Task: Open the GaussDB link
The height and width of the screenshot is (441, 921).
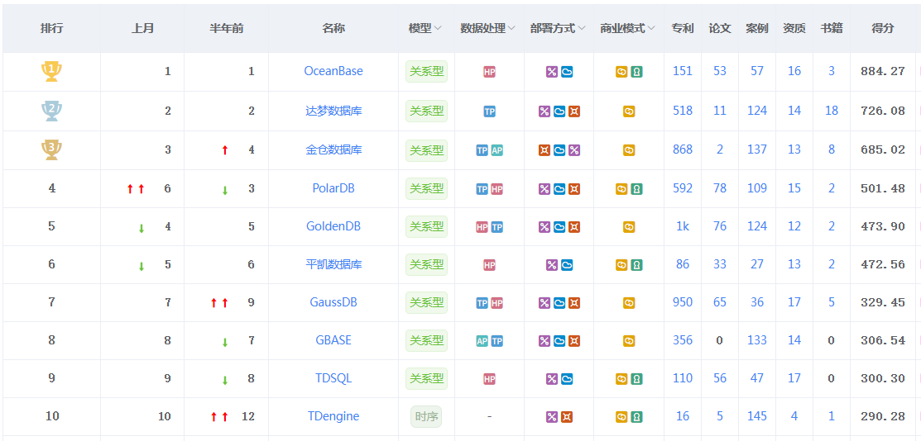Action: coord(333,302)
